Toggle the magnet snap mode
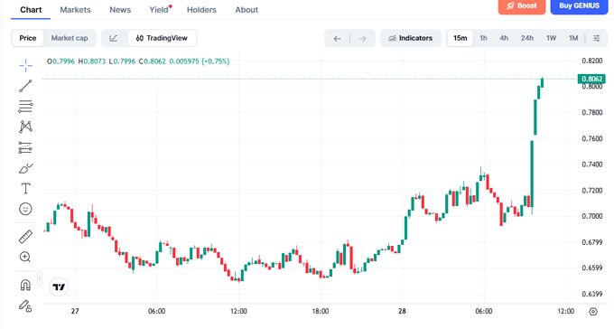This screenshot has width=614, height=329. pos(25,285)
